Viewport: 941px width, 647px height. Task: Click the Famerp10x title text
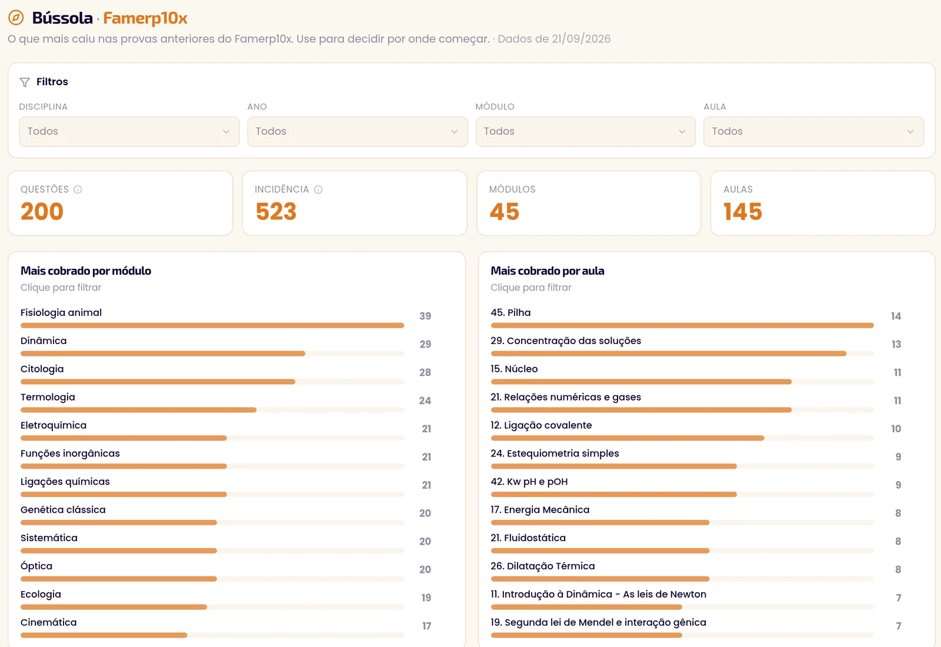145,18
